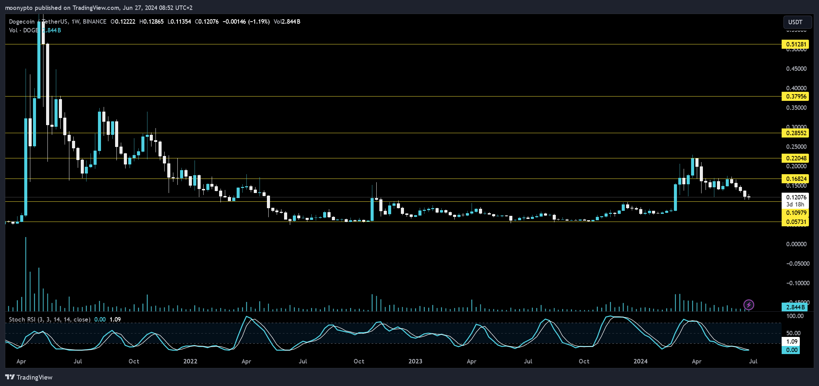
Task: Open the USDT currency selector
Action: pos(797,22)
